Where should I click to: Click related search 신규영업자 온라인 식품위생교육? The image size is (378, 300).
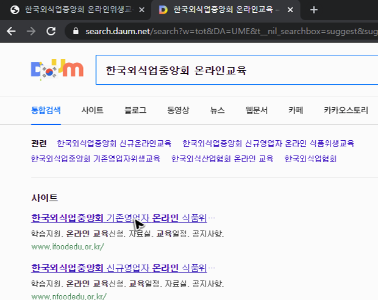(x=268, y=143)
